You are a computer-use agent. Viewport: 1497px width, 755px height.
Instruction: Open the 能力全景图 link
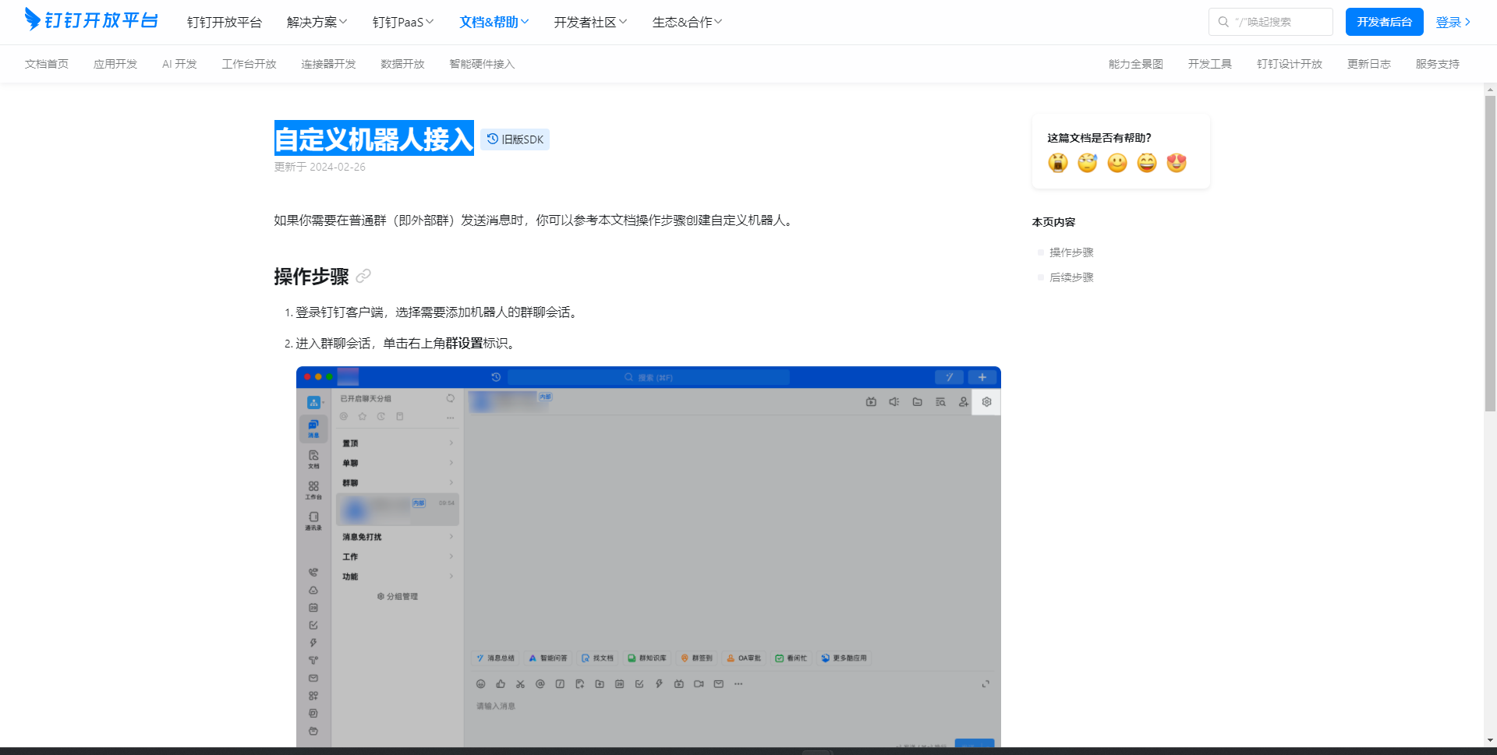(x=1136, y=64)
